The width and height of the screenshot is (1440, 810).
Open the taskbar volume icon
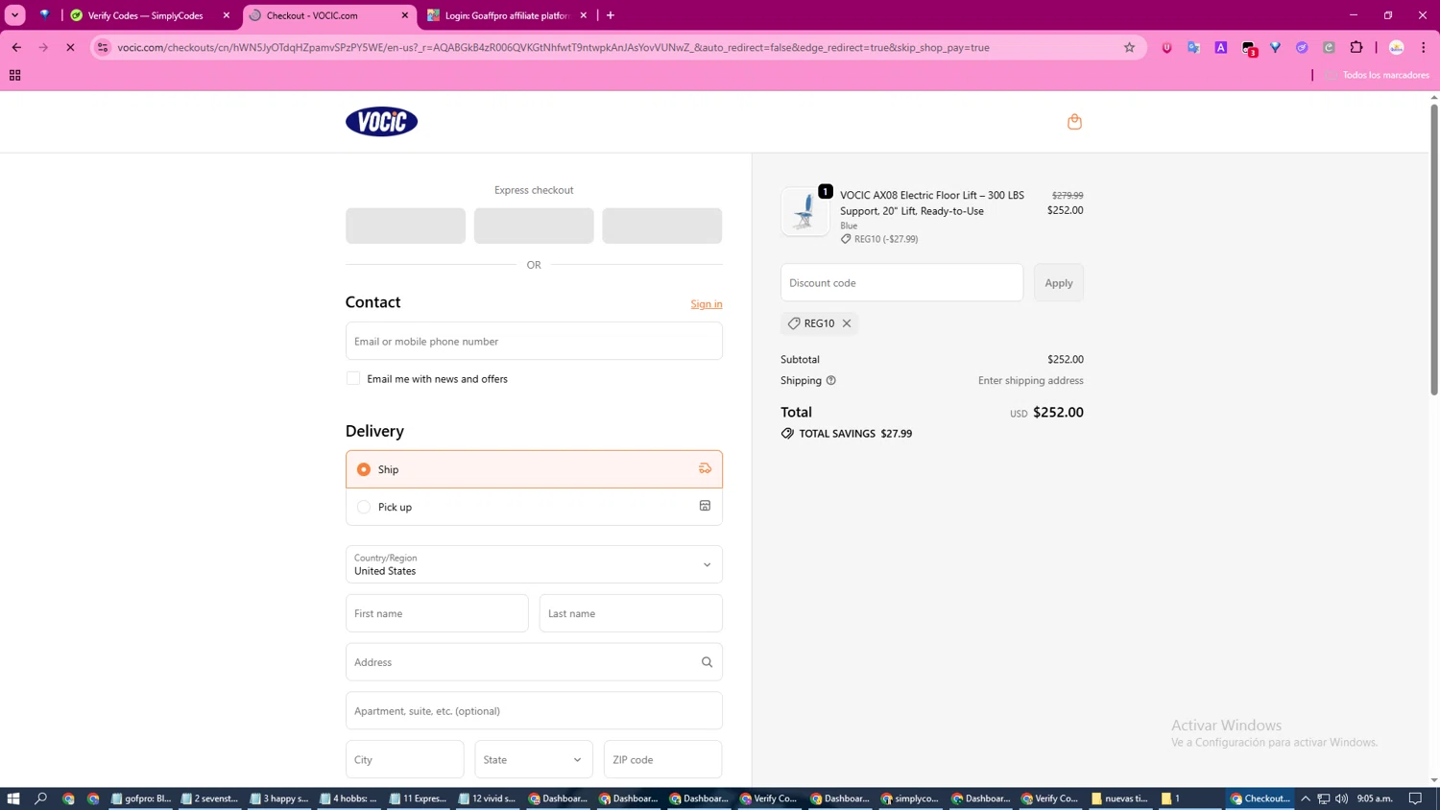(1341, 798)
